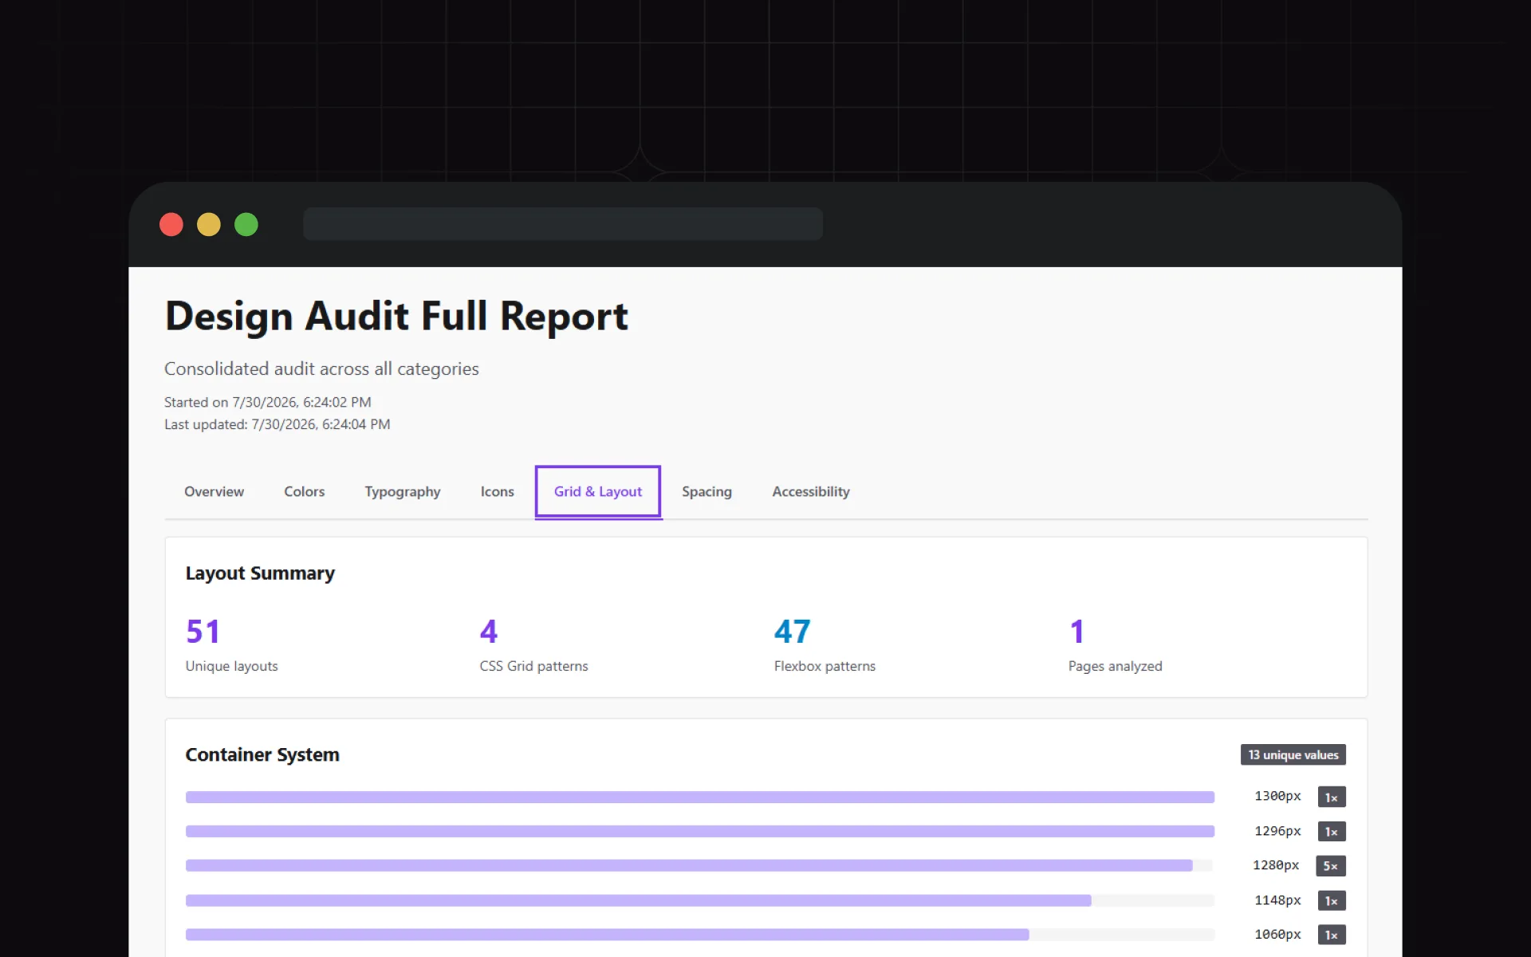Screen dimensions: 1531x957
Task: Click the 13 unique values badge
Action: (x=1293, y=754)
